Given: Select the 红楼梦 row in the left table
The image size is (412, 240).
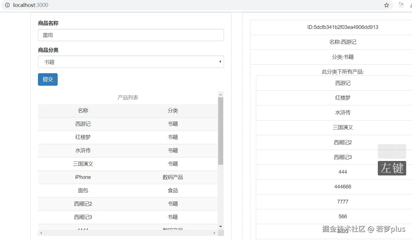Looking at the screenshot, I should pyautogui.click(x=83, y=137).
